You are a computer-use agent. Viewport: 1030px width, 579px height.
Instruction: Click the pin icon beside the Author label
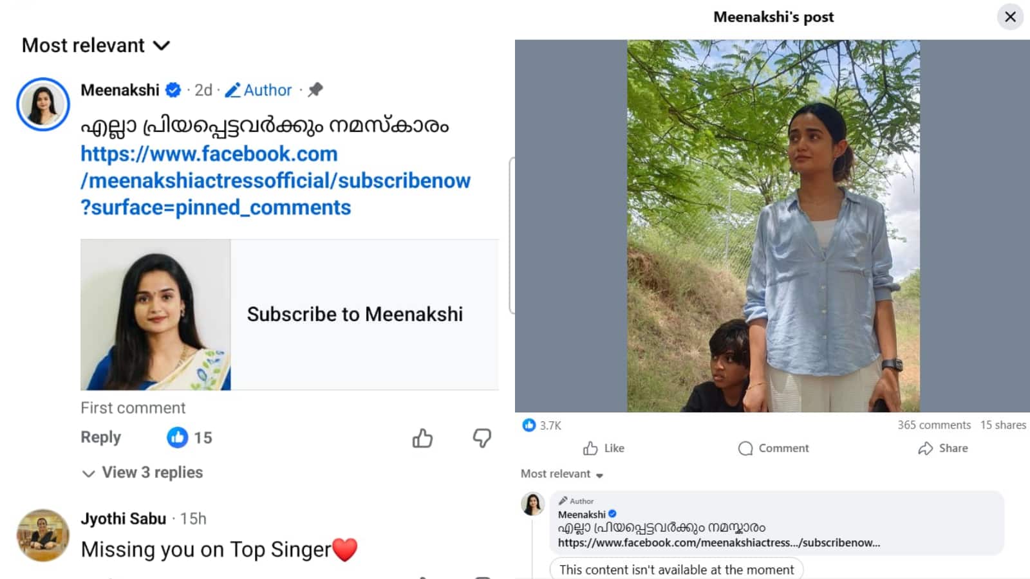click(x=315, y=90)
